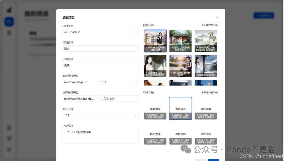The image size is (284, 161).
Task: Select the 热血少年 director manual card
Action: coord(206,133)
